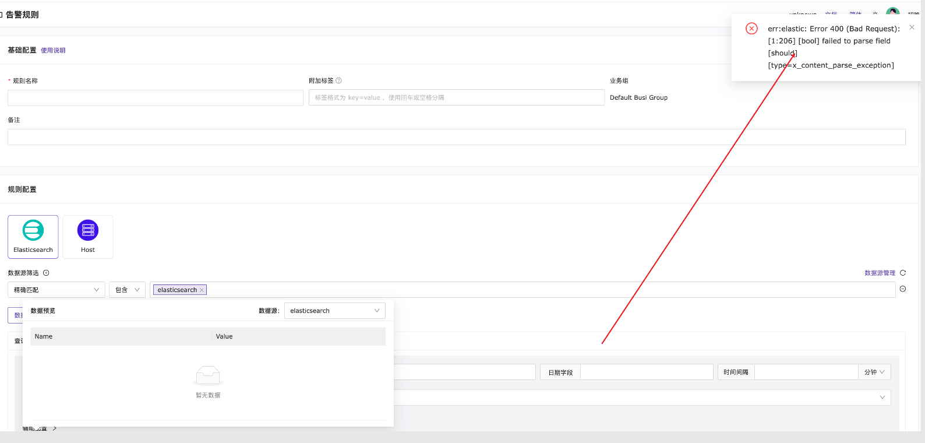Open the 数据源 elasticsearch dropdown in preview
The width and height of the screenshot is (925, 443).
pyautogui.click(x=334, y=311)
